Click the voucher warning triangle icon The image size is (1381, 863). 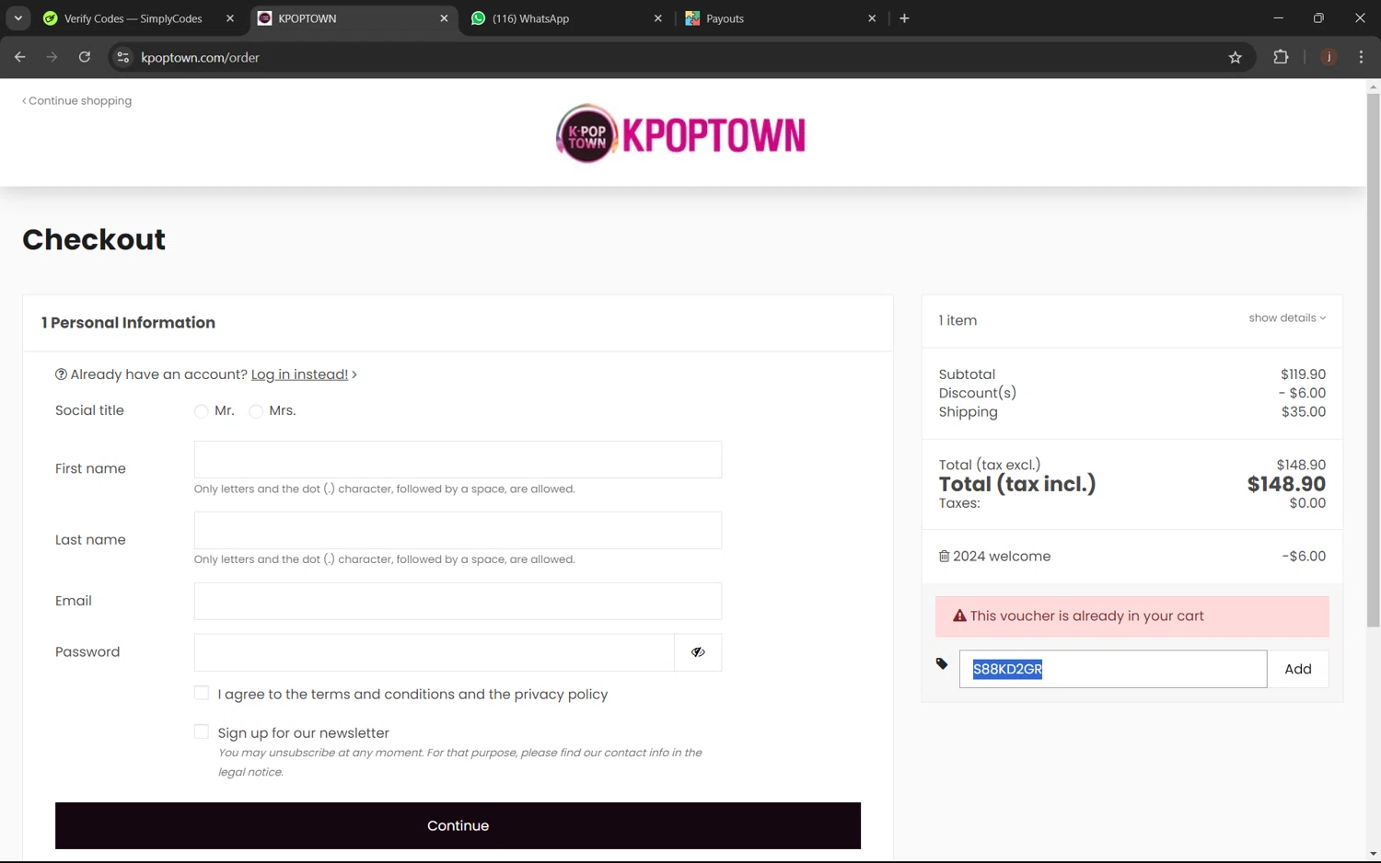(x=959, y=616)
